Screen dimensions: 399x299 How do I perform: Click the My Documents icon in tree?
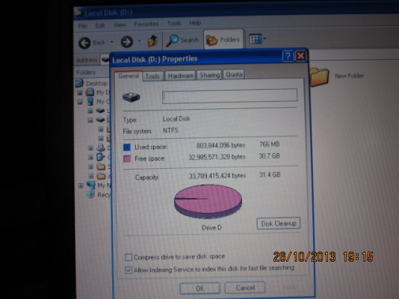[90, 92]
